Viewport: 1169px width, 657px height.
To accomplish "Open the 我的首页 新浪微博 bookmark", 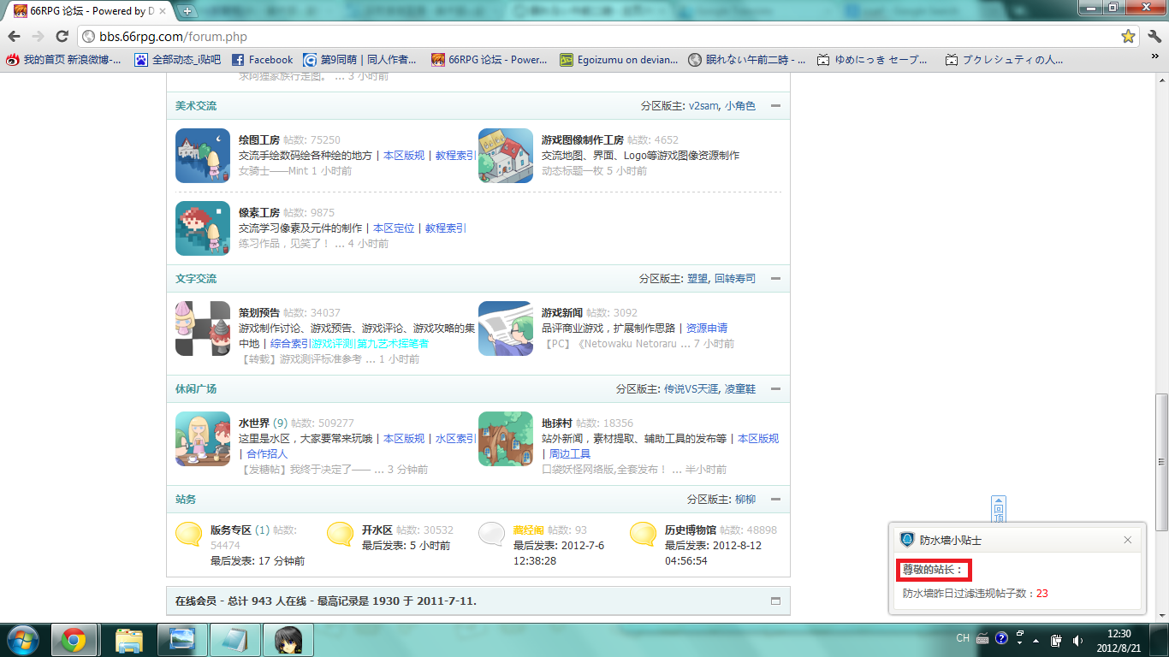I will click(x=63, y=60).
